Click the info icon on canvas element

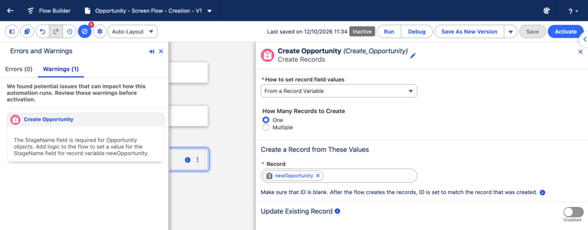point(188,159)
